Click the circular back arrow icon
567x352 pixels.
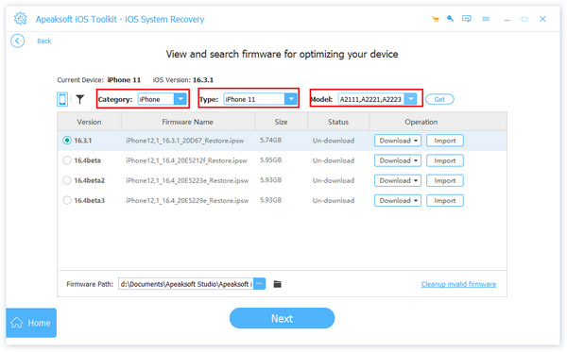pos(17,41)
